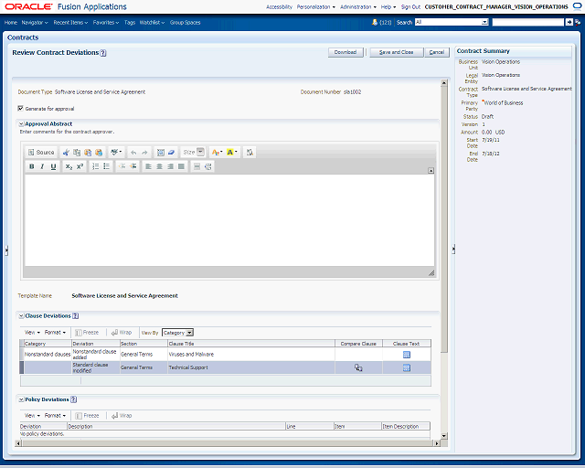585x468 pixels.
Task: Click the Source button in editor toolbar
Action: 41,153
